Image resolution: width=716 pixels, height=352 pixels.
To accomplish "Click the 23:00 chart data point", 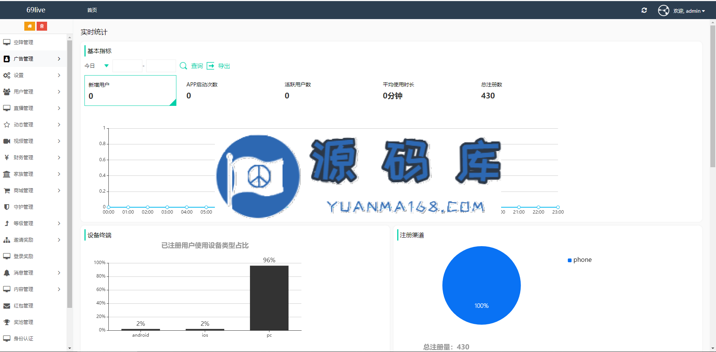I will coord(558,207).
